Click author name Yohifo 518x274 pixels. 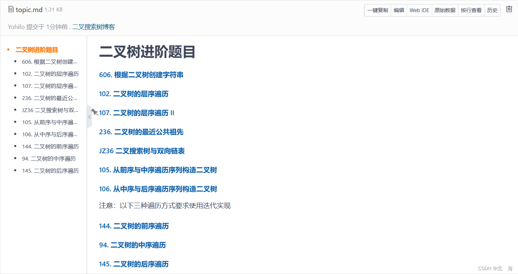(16, 27)
